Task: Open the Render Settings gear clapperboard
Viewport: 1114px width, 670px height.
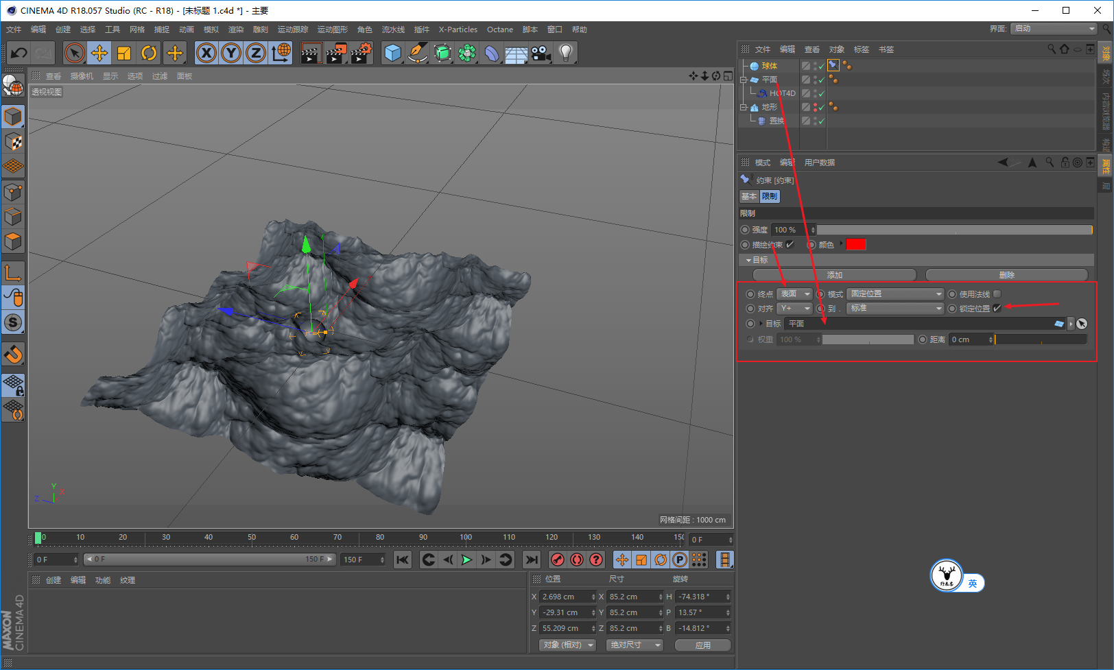Action: pyautogui.click(x=362, y=53)
